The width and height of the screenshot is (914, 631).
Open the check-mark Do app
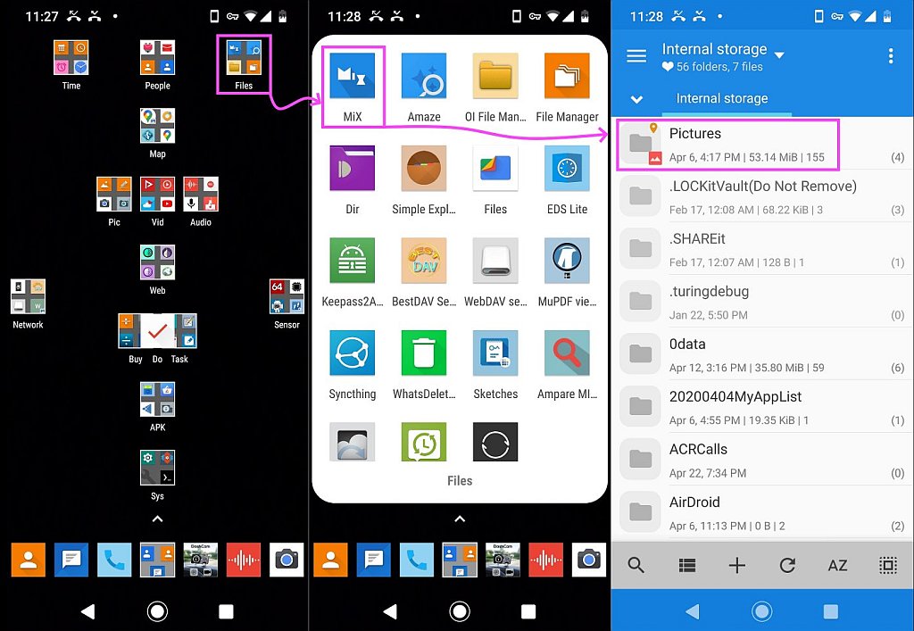pos(157,331)
